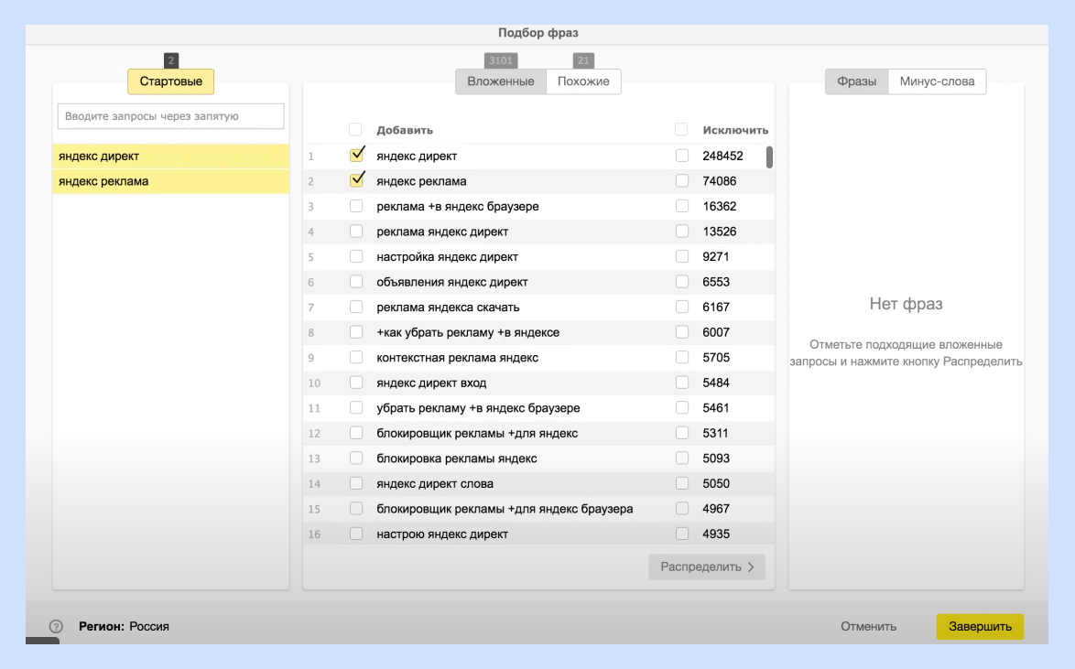1075x669 pixels.
Task: Click the frequency value 6007
Action: point(716,332)
